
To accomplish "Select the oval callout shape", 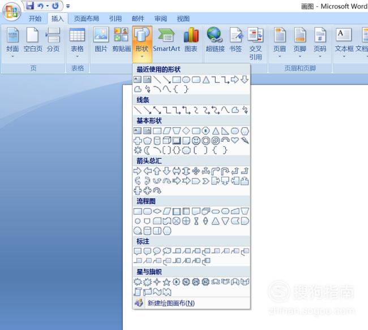I will [157, 251].
